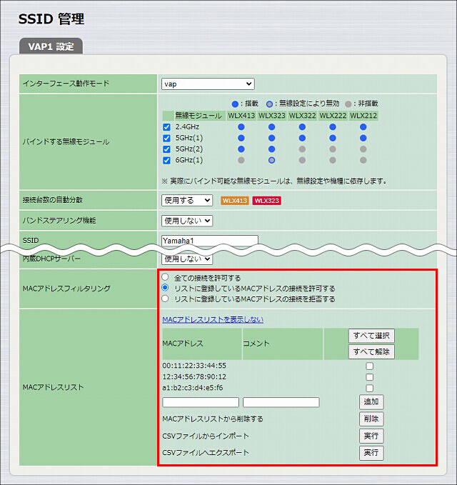Uncheck the 5GHz(1) module checkbox

(x=166, y=139)
